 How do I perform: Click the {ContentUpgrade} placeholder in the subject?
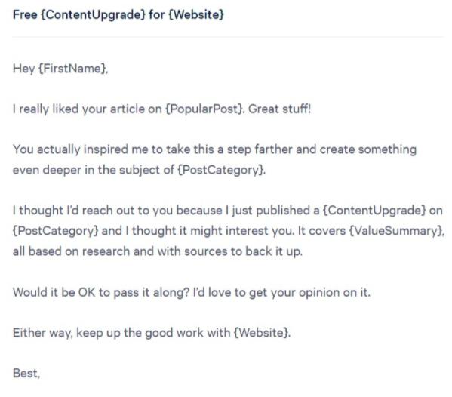coord(94,14)
